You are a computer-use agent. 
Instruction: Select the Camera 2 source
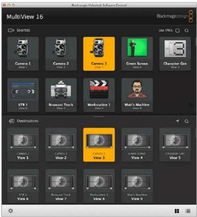coord(61,54)
